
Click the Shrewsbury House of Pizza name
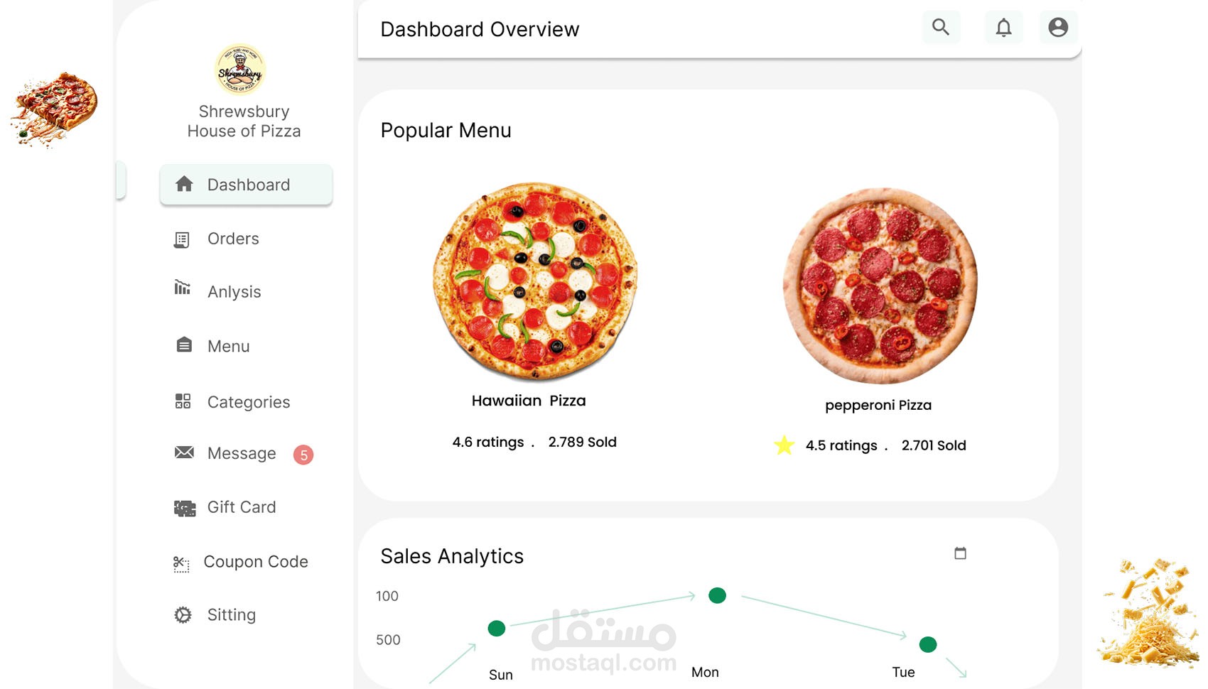pos(244,121)
